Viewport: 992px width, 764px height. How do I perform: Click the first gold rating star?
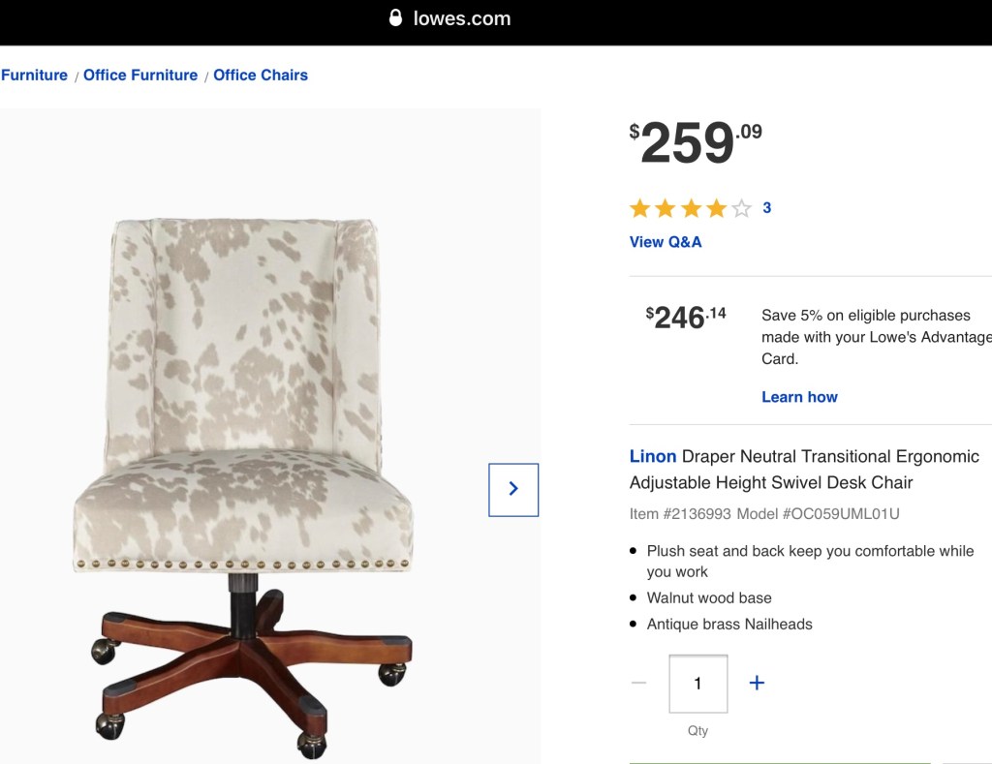(639, 208)
